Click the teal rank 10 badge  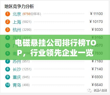click(8, 85)
